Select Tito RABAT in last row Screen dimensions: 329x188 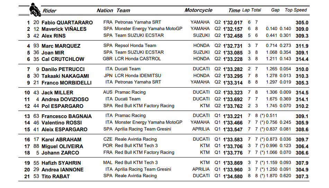[55, 177]
